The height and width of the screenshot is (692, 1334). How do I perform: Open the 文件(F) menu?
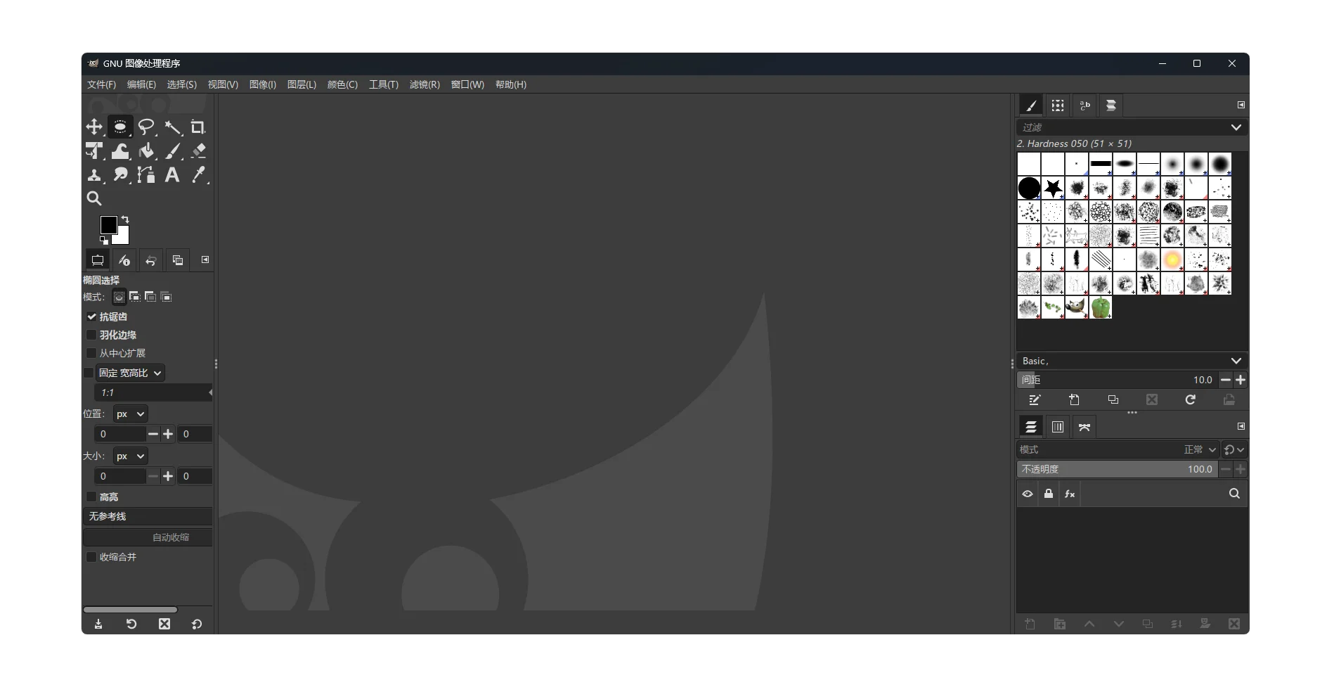pos(102,84)
